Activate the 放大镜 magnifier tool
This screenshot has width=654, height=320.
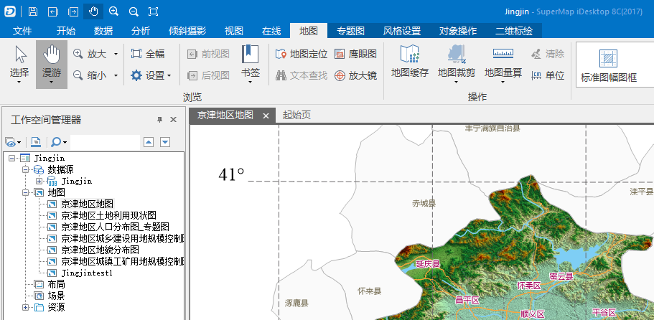click(x=356, y=75)
